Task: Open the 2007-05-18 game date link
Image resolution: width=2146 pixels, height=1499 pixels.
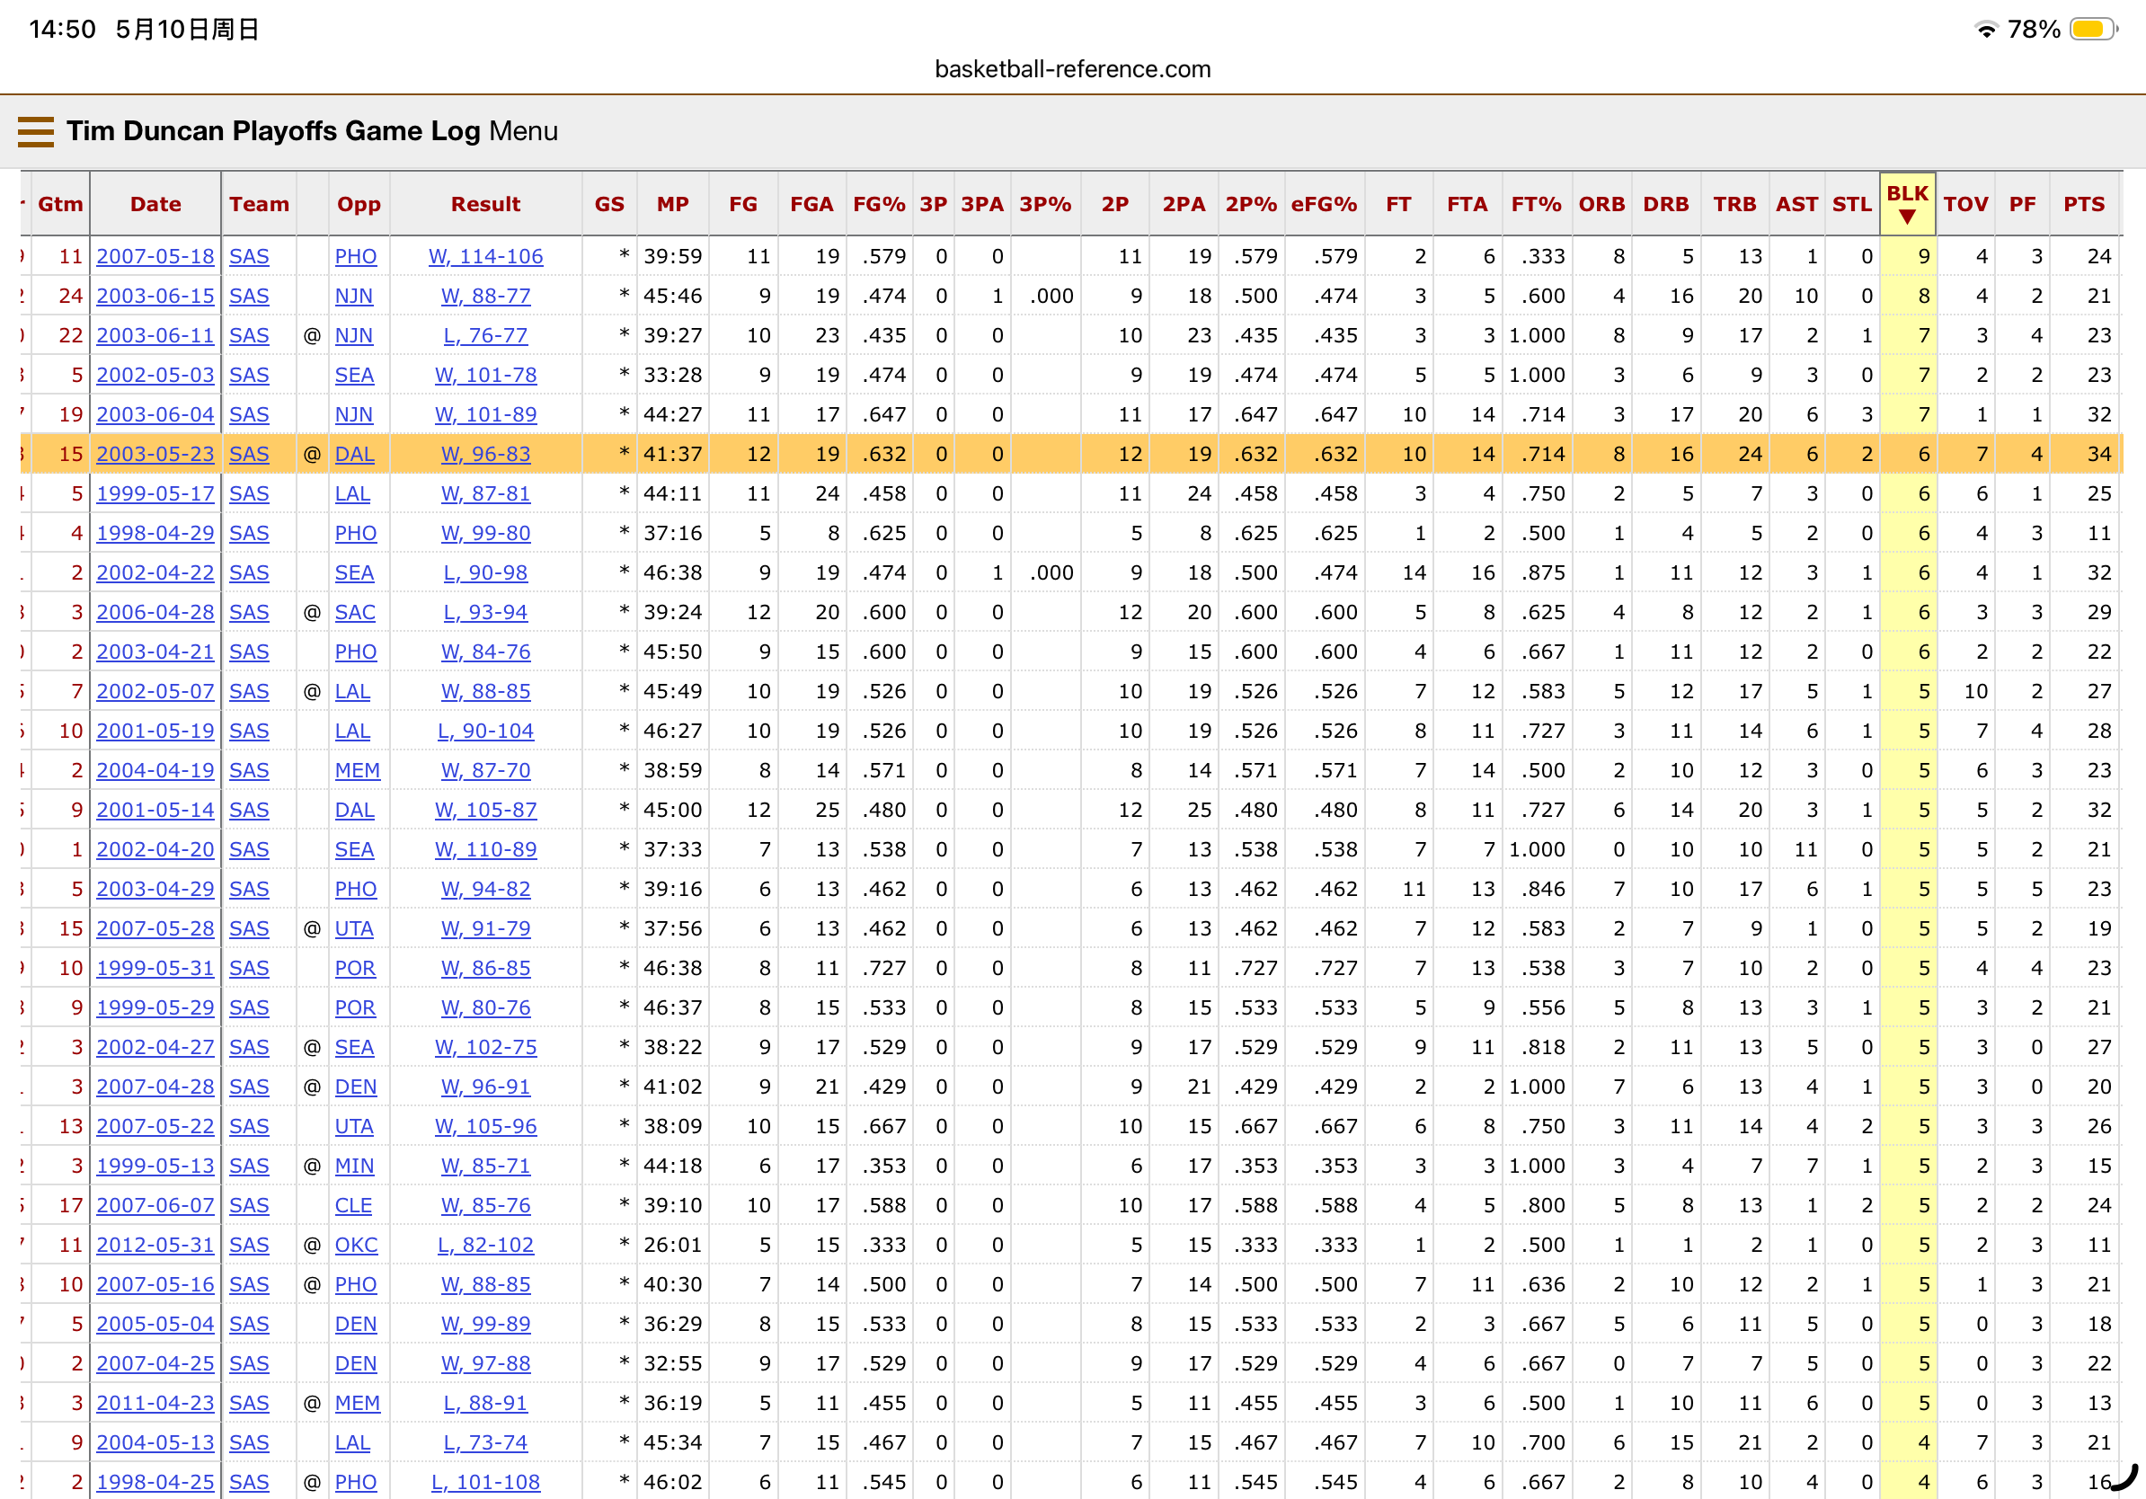Action: point(155,256)
